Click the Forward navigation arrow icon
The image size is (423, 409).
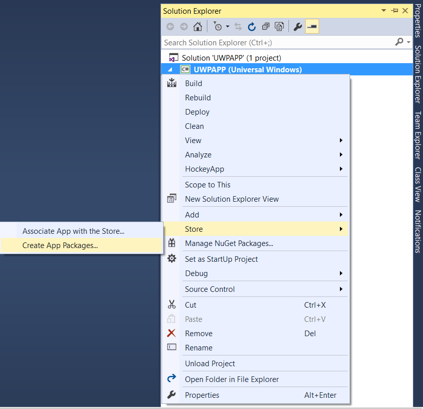(184, 26)
